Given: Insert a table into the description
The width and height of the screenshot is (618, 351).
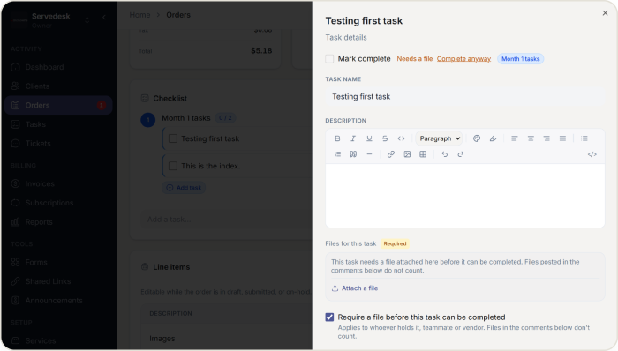Looking at the screenshot, I should (x=423, y=154).
